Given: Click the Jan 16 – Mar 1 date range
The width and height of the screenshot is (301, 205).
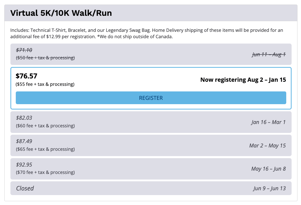Looking at the screenshot, I should click(x=268, y=122).
